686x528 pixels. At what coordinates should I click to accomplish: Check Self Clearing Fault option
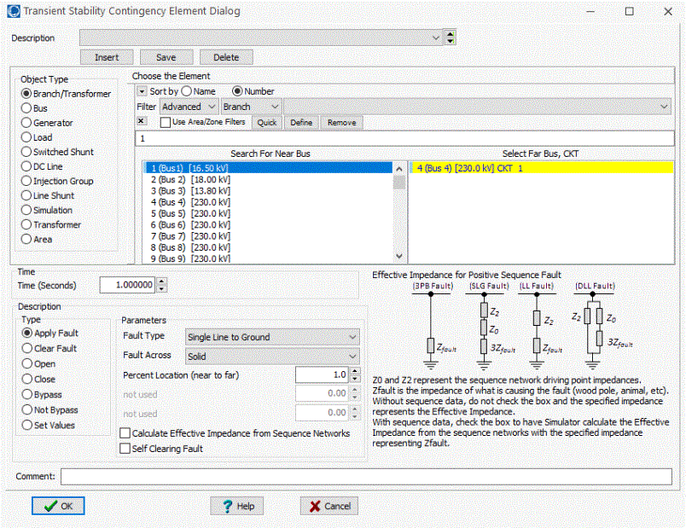click(126, 448)
